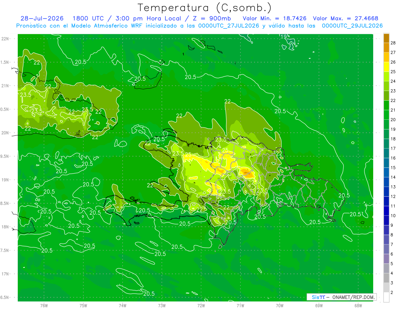This screenshot has height=310, width=402.
Task: Click the '73W' longitude axis label
Action: coord(162,305)
